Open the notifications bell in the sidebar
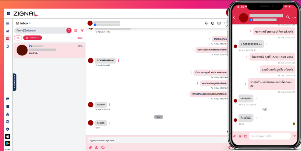 coord(8,46)
